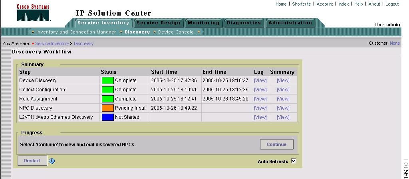Click Service Inventory in the breadcrumb
The width and height of the screenshot is (409, 179).
(x=52, y=43)
